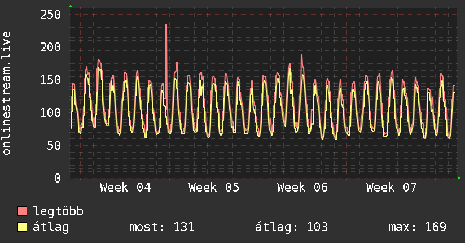Screen dimensions: 465x243
Task: Click the 'átlag: 103' average statistic
Action: point(292,227)
